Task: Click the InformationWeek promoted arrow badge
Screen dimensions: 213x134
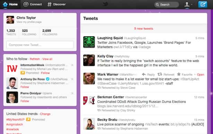Action: [x=23, y=73]
